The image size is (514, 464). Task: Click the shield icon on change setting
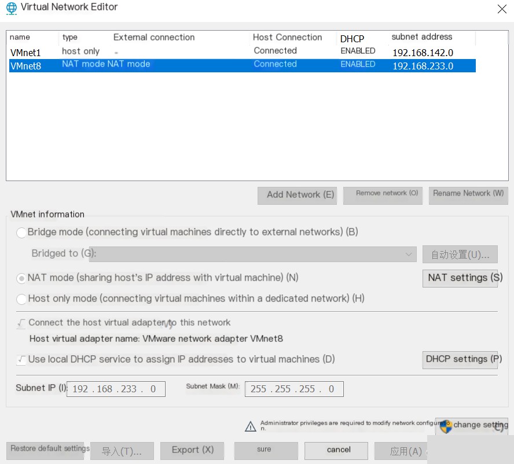tap(446, 426)
